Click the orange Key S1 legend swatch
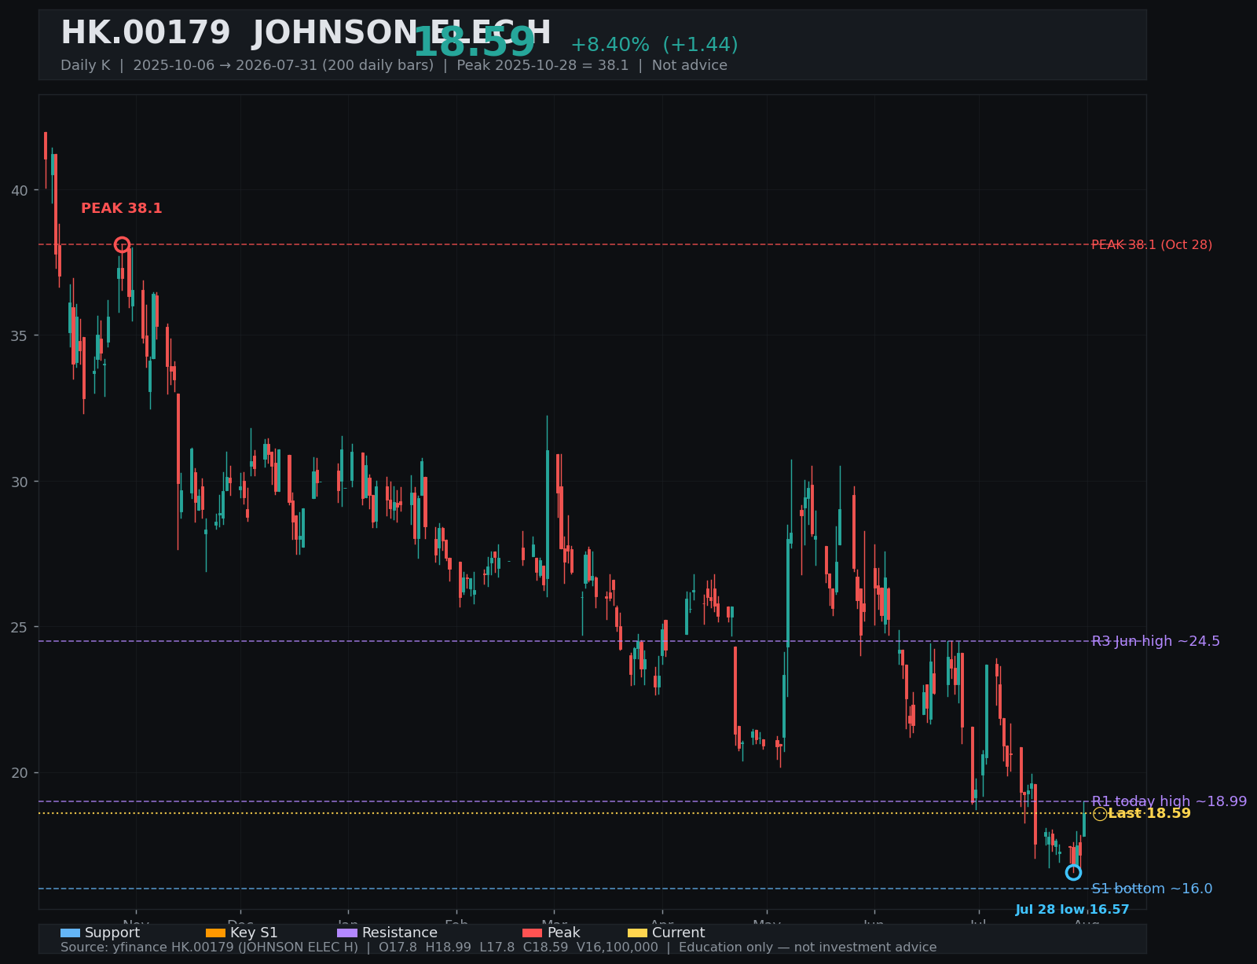Viewport: 1257px width, 964px height. tap(215, 933)
